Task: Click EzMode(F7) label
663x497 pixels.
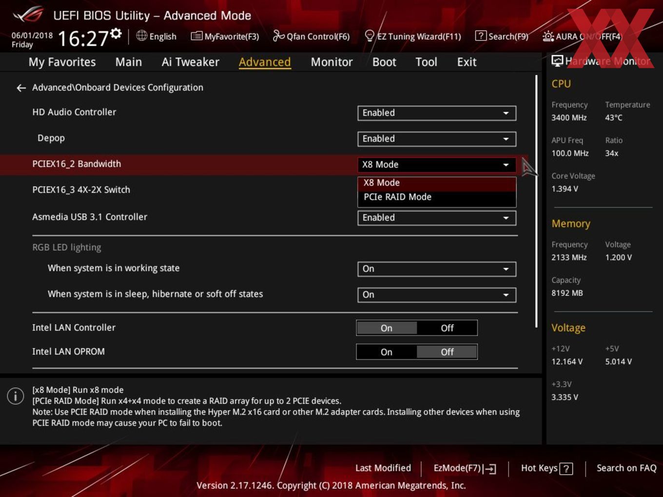Action: click(457, 468)
